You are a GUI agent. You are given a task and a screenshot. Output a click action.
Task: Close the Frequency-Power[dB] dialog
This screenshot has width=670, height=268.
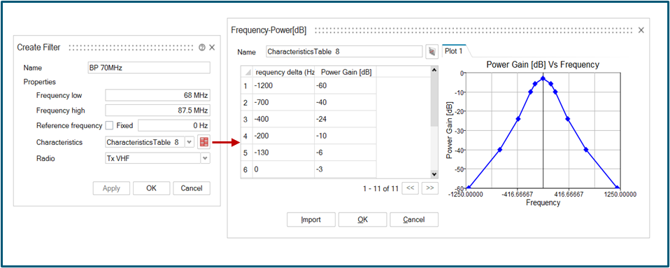point(641,30)
